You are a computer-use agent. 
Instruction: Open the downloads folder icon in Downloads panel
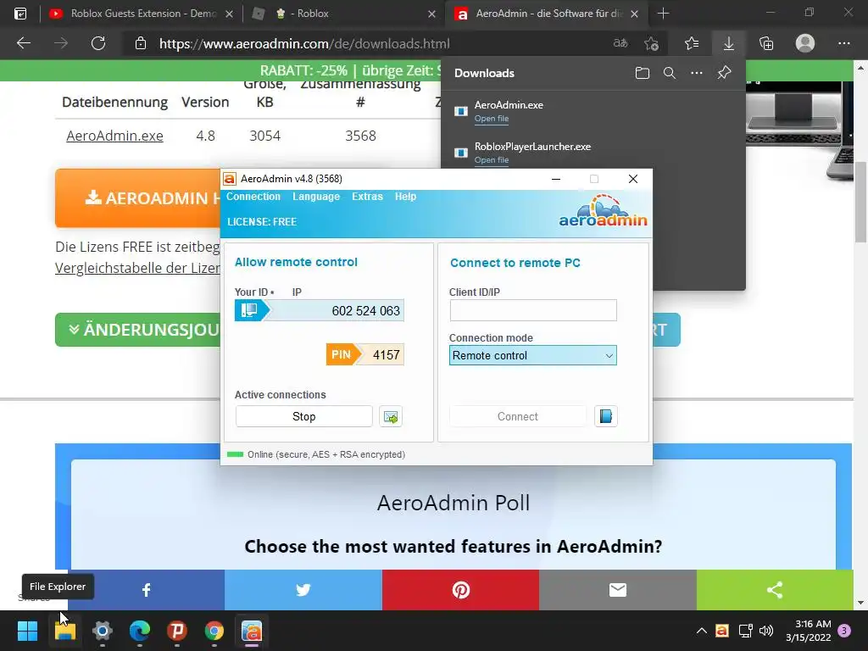(643, 73)
